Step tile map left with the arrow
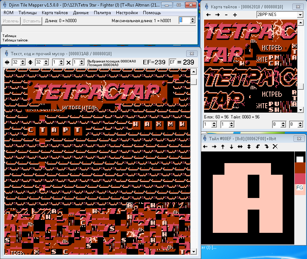This screenshot has width=307, height=259. click(x=208, y=15)
